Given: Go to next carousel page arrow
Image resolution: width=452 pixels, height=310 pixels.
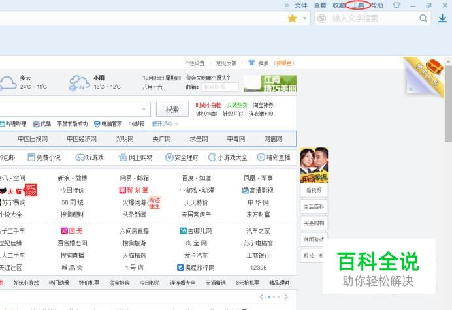Looking at the screenshot, I should click(x=285, y=296).
